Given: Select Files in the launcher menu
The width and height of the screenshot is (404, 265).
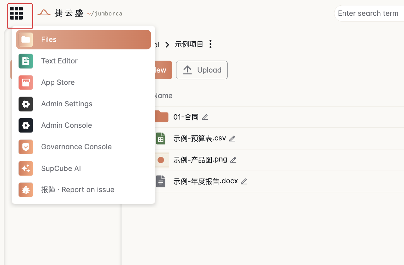Looking at the screenshot, I should click(84, 40).
